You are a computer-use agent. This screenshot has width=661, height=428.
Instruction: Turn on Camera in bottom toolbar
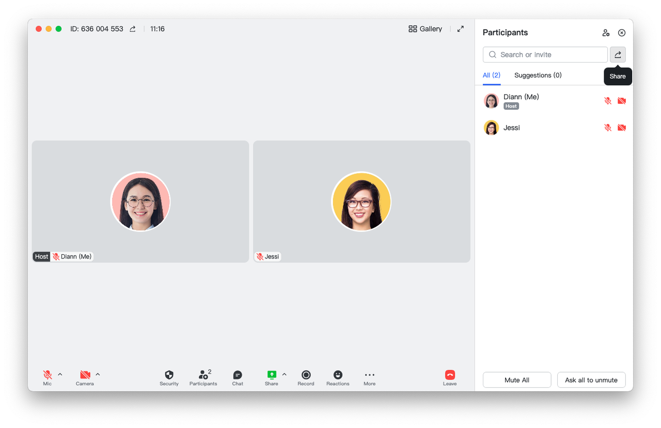[85, 377]
